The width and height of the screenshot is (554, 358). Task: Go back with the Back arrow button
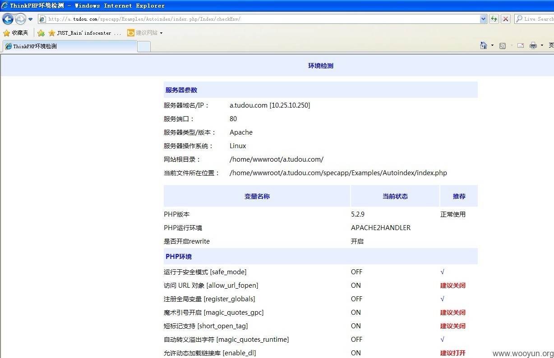tap(8, 19)
